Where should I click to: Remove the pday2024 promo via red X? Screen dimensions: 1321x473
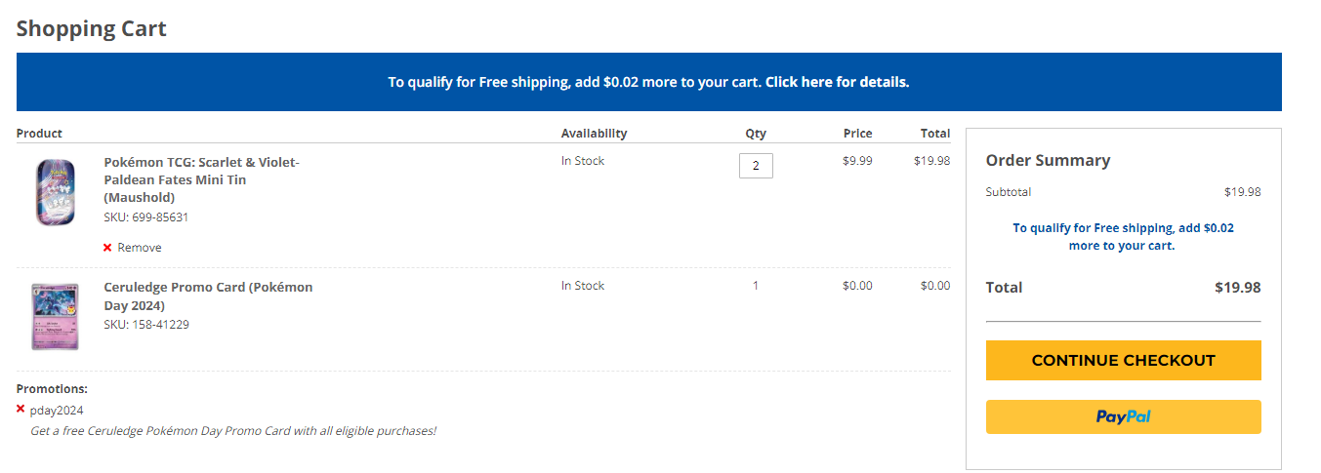[x=21, y=410]
